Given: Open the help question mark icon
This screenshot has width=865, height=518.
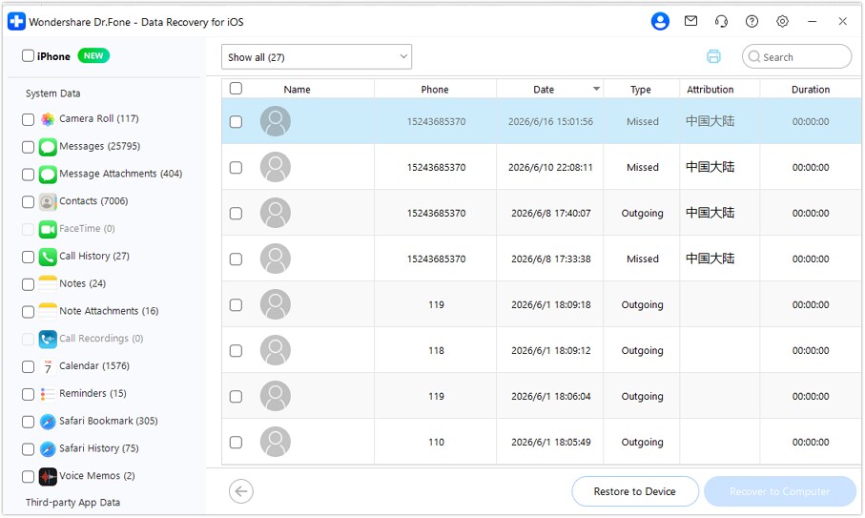Looking at the screenshot, I should click(752, 22).
